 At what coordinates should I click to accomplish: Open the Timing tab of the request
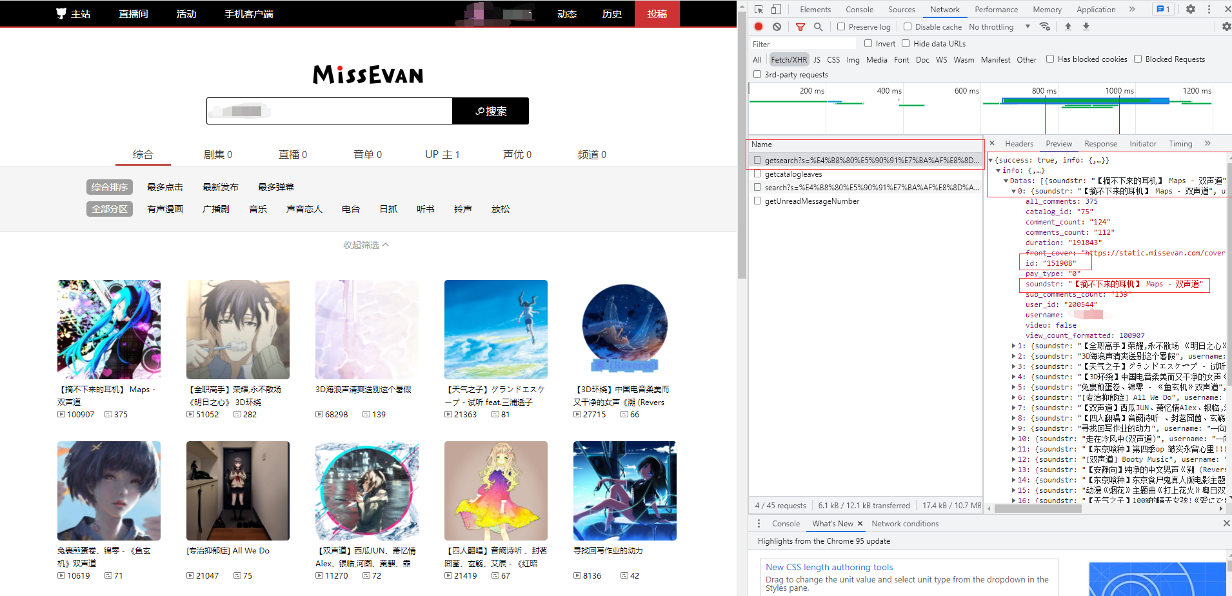(1180, 143)
